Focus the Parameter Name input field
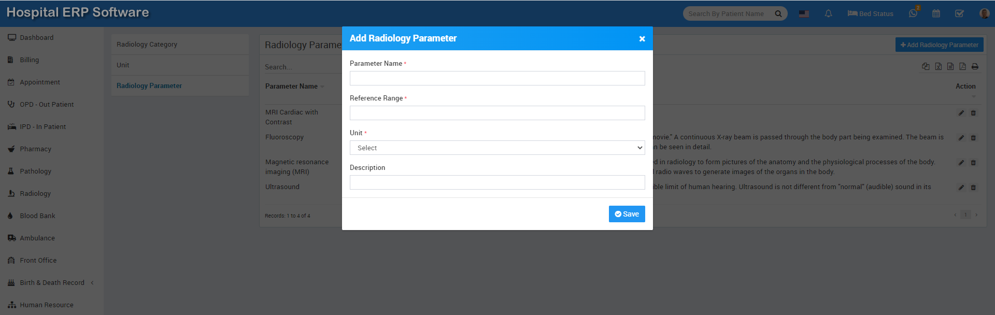The width and height of the screenshot is (995, 315). [497, 78]
